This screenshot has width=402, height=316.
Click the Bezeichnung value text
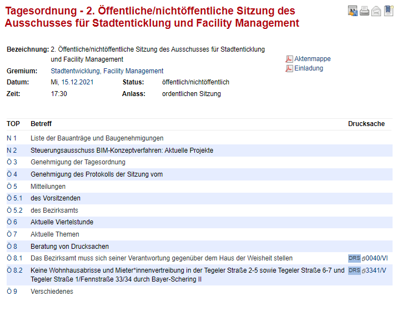[x=158, y=54]
